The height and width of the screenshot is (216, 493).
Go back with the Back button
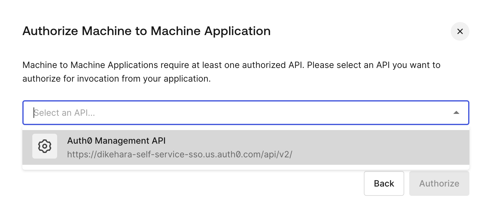(x=384, y=183)
